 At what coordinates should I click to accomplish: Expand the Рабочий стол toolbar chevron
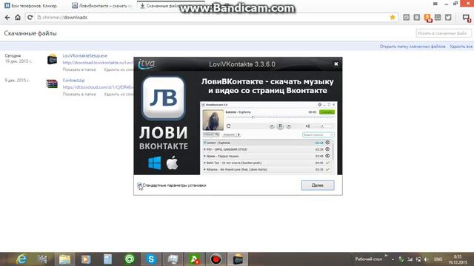coord(386,256)
